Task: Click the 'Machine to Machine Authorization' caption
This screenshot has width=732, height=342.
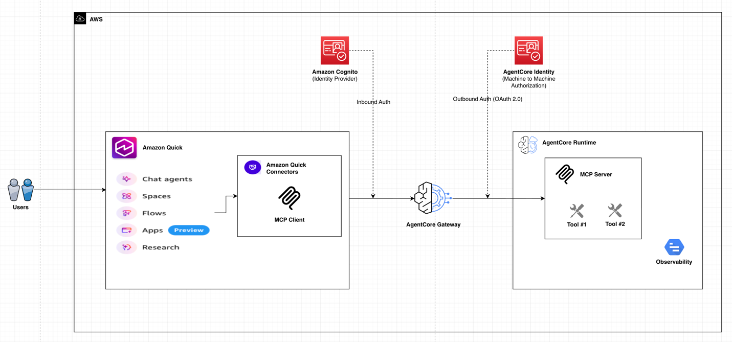Action: tap(529, 82)
